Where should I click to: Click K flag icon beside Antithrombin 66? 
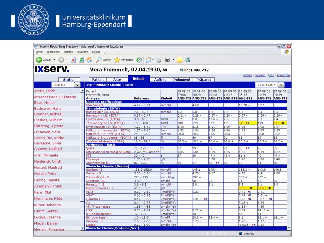click(x=218, y=163)
